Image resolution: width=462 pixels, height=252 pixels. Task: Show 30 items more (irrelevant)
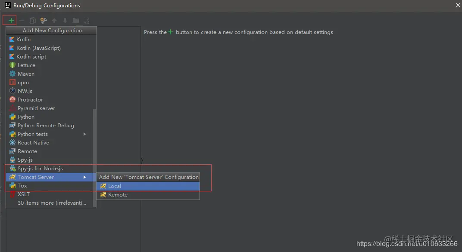click(x=50, y=203)
